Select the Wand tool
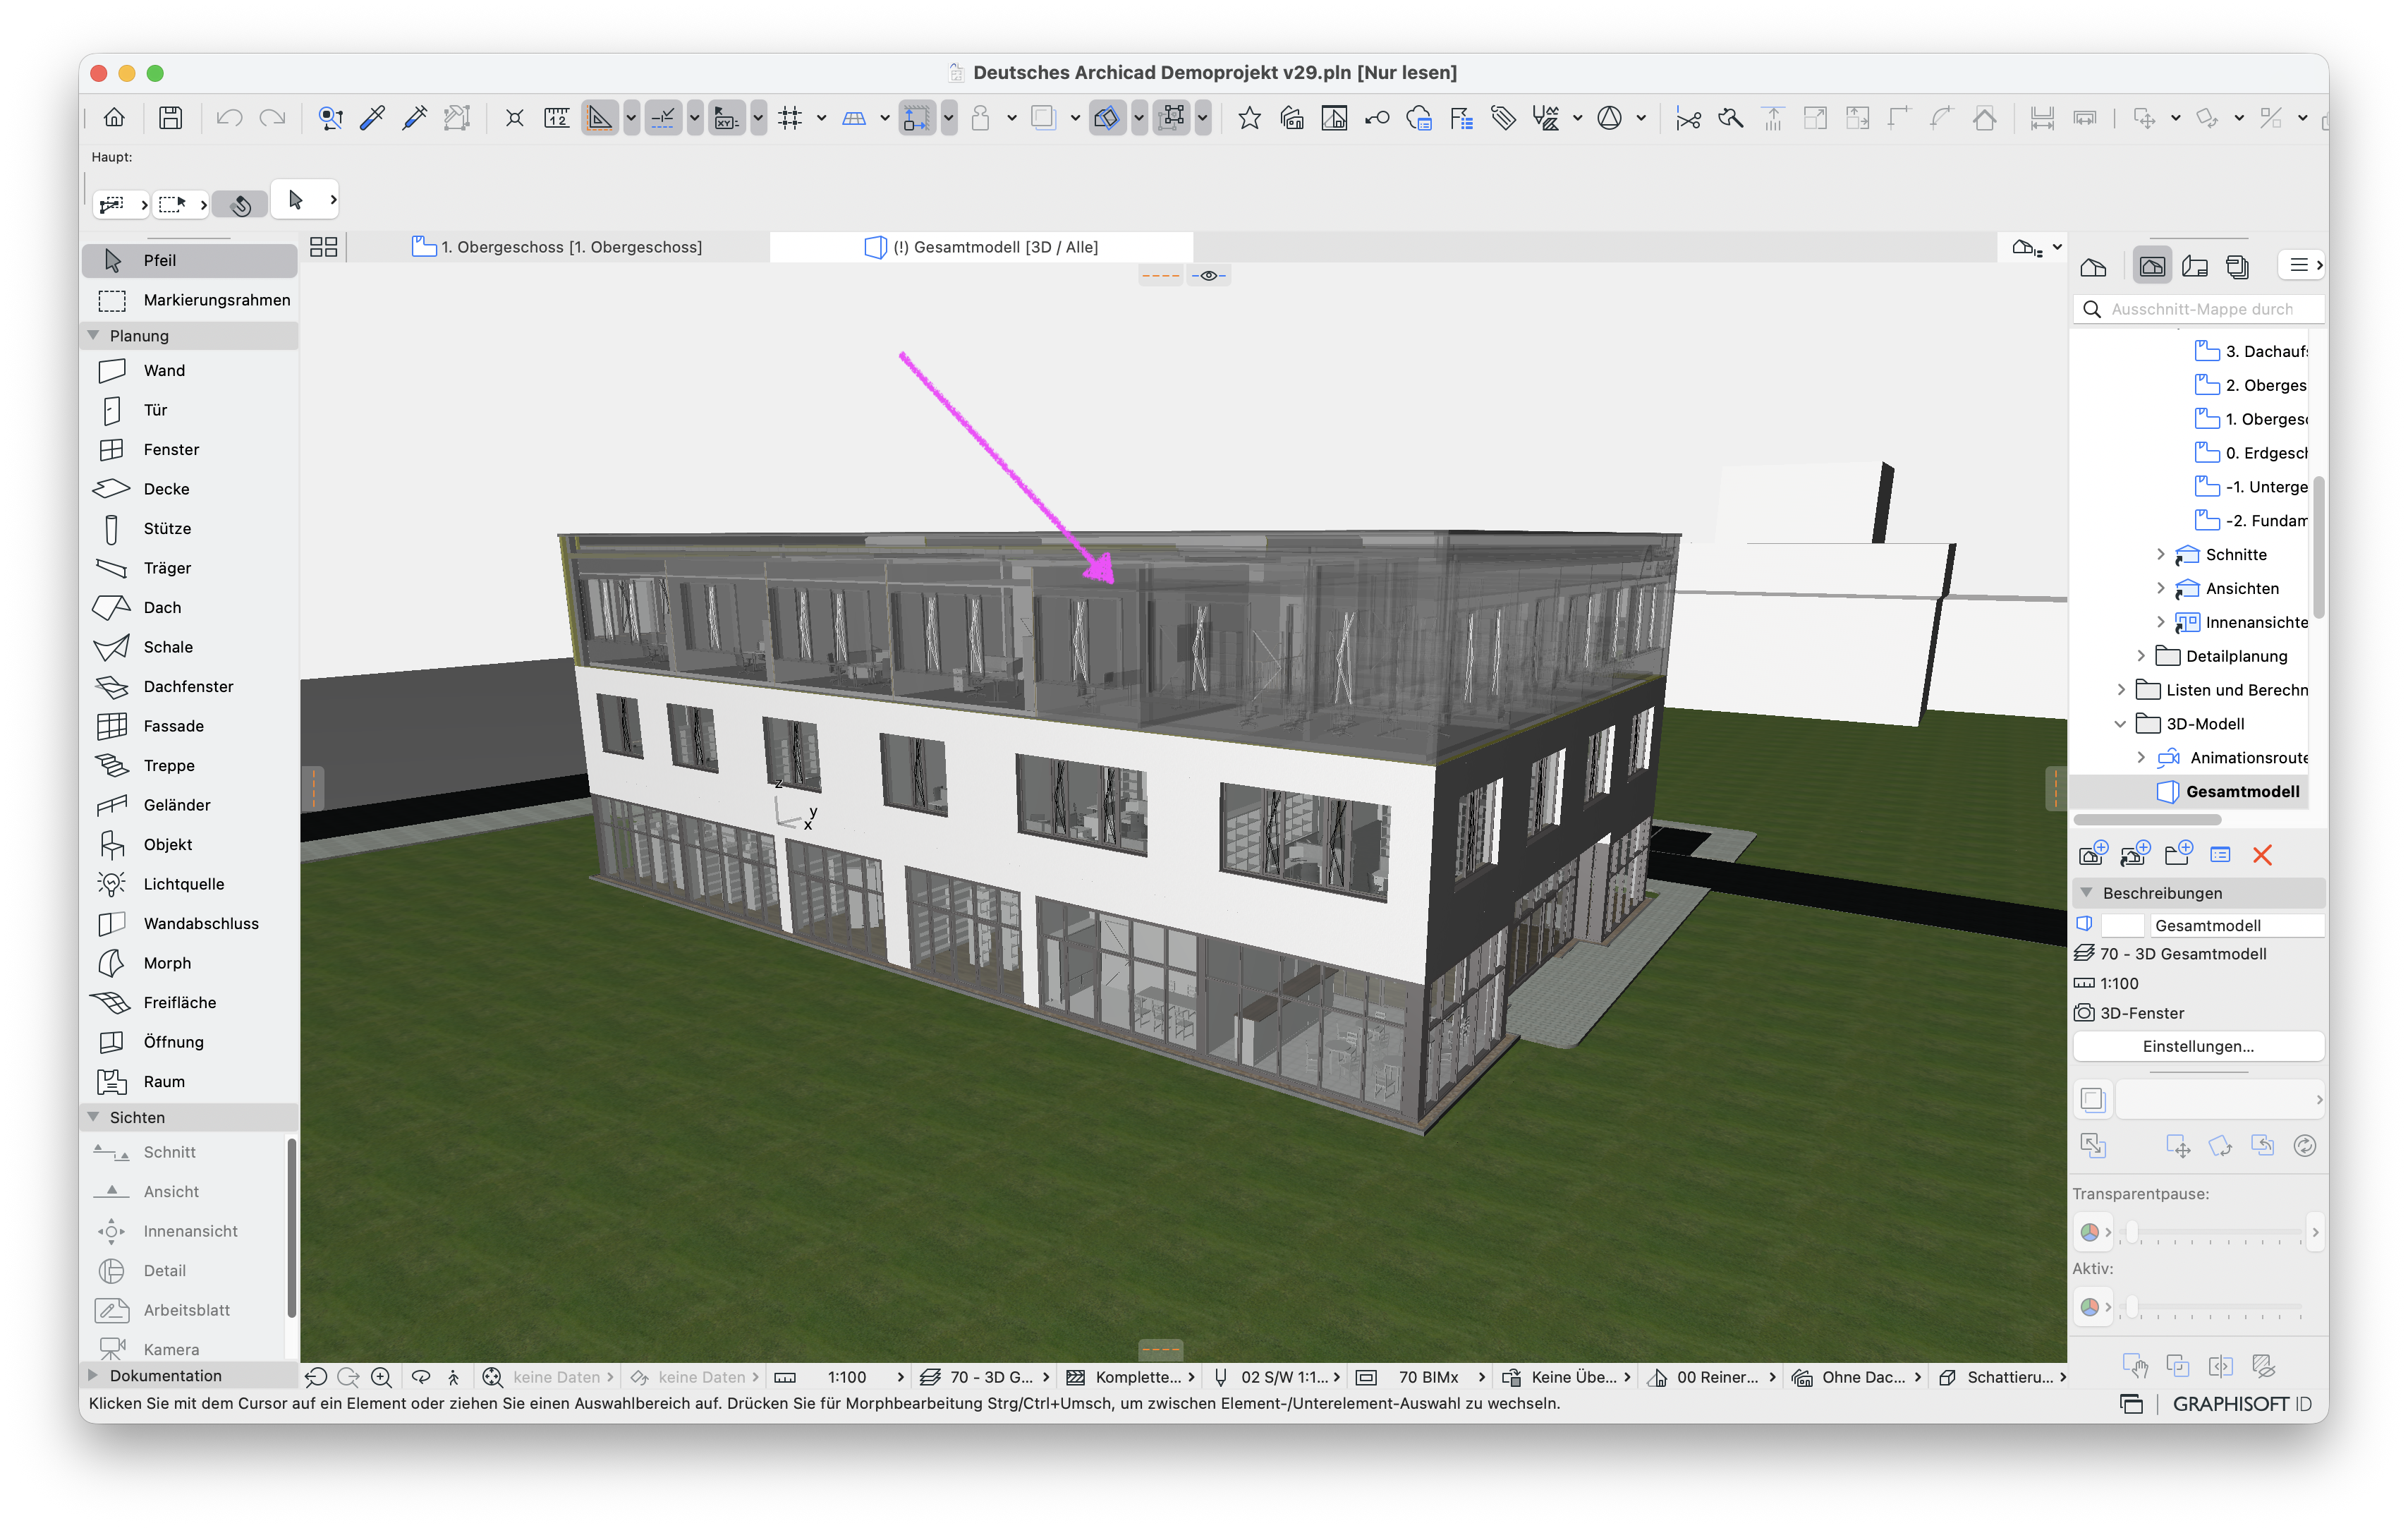 [190, 370]
